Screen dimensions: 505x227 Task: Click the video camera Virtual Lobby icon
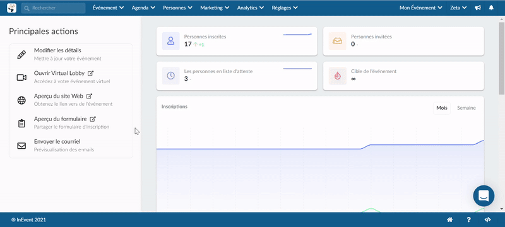click(21, 78)
